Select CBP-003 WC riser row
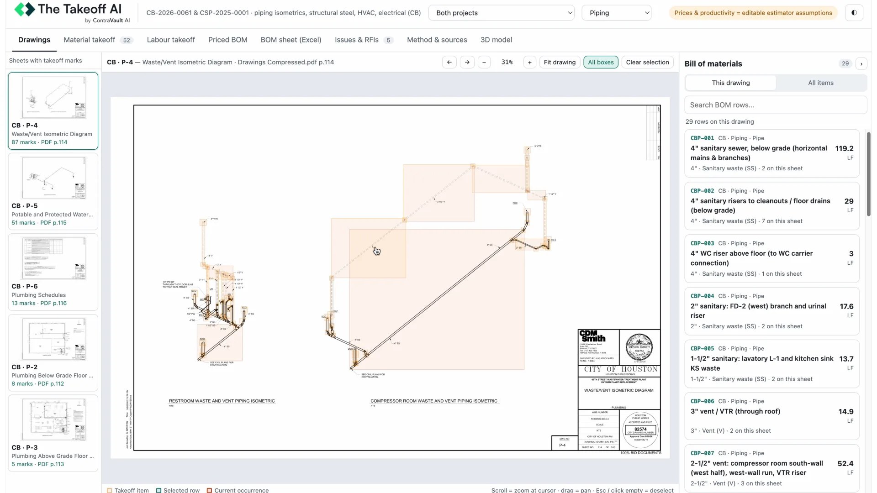The height and width of the screenshot is (493, 877). pos(771,258)
